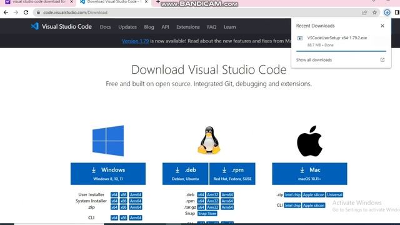Open downloads page via external link icon

tap(382, 60)
